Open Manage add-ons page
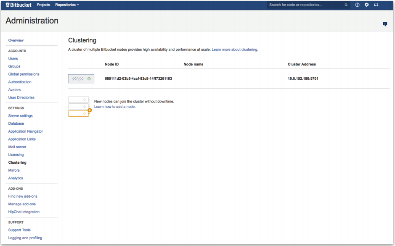This screenshot has height=246, width=395. (x=22, y=204)
